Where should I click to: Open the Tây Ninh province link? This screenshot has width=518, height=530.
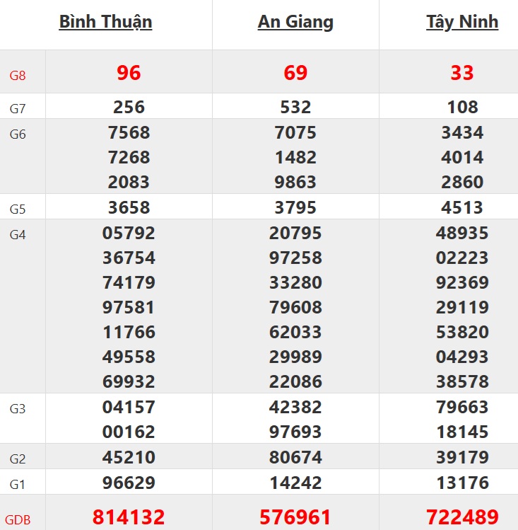[x=462, y=22]
